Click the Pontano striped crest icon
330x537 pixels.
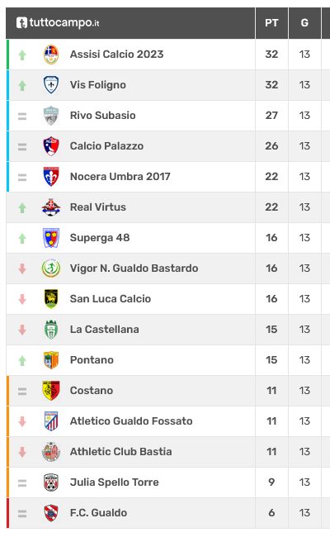(51, 360)
